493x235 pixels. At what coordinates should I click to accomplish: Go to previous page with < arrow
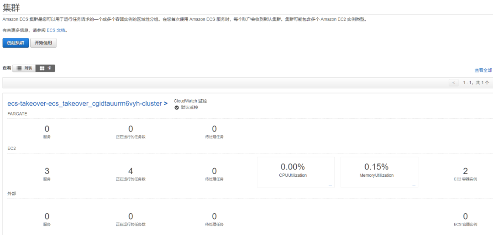[x=453, y=83]
